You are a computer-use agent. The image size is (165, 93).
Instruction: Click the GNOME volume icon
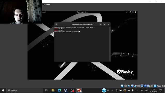(133, 12)
